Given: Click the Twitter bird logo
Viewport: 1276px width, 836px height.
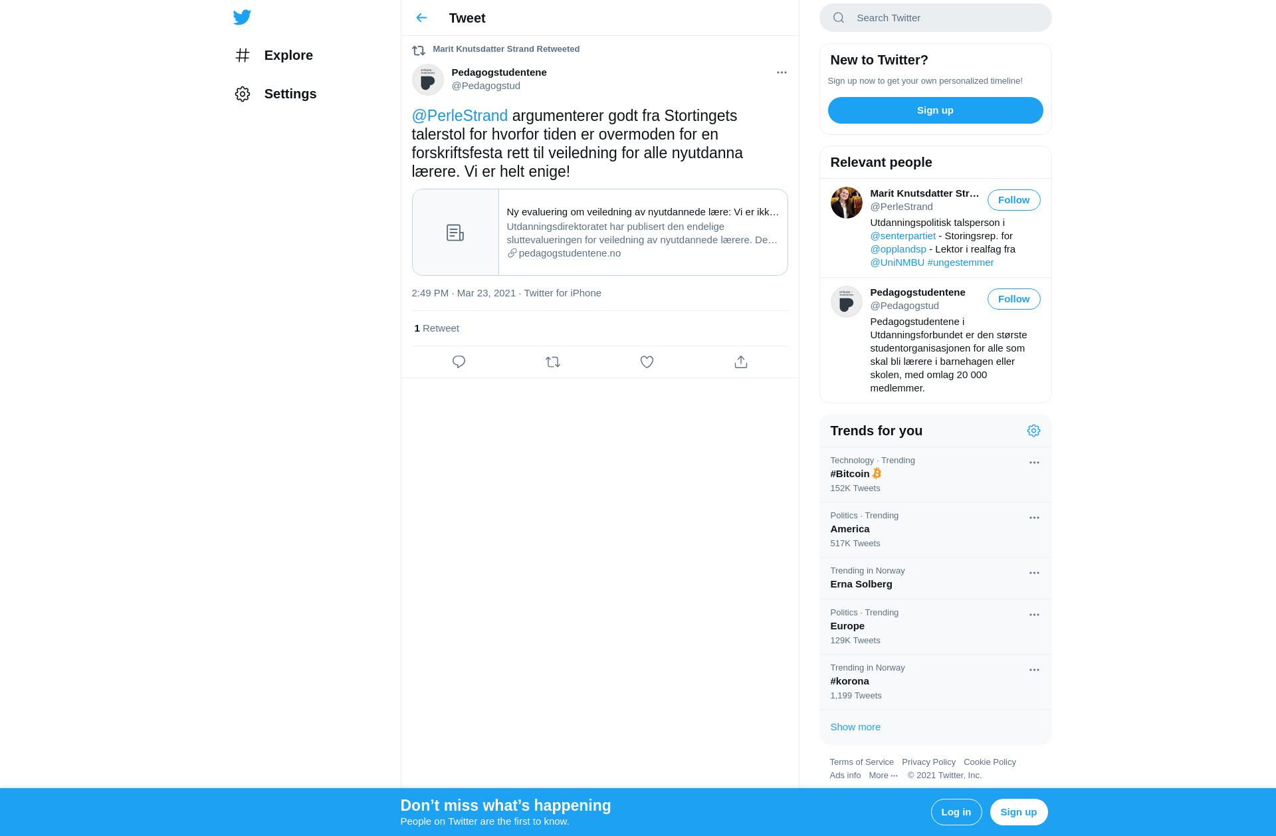Looking at the screenshot, I should click(x=242, y=17).
